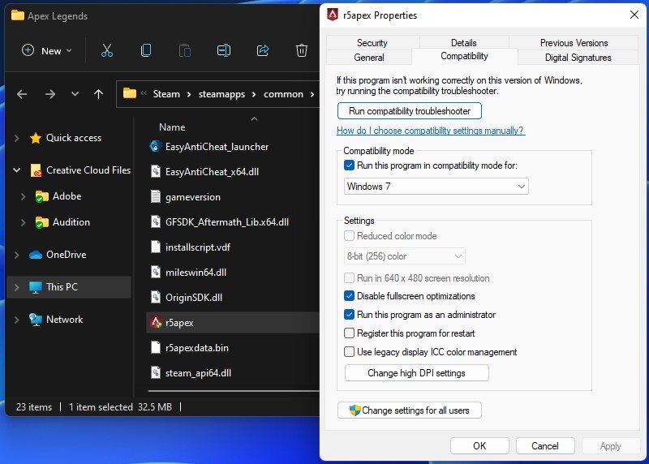649x464 pixels.
Task: Open the Windows 7 compatibility mode dropdown
Action: (436, 187)
